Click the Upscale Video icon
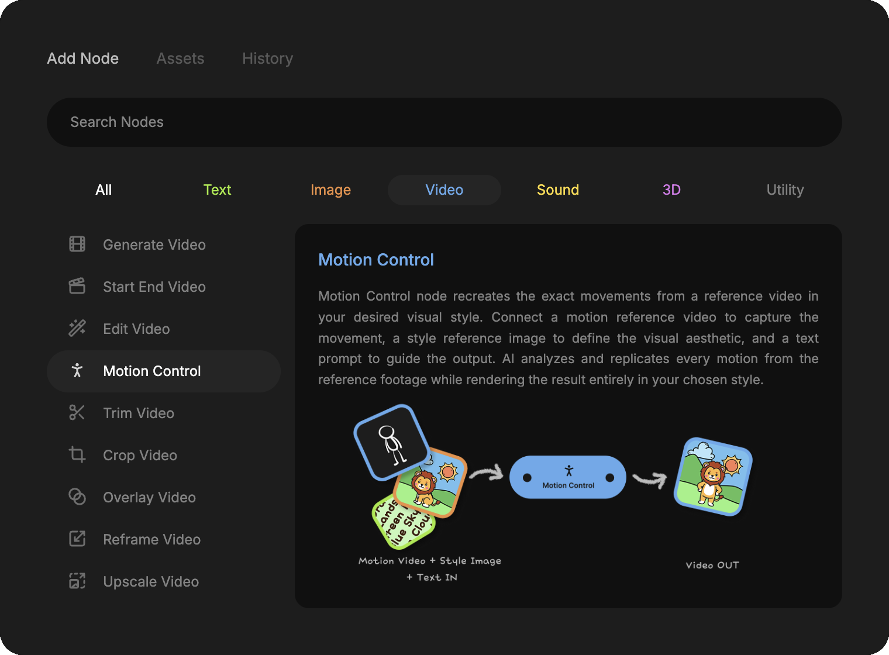 pos(77,581)
